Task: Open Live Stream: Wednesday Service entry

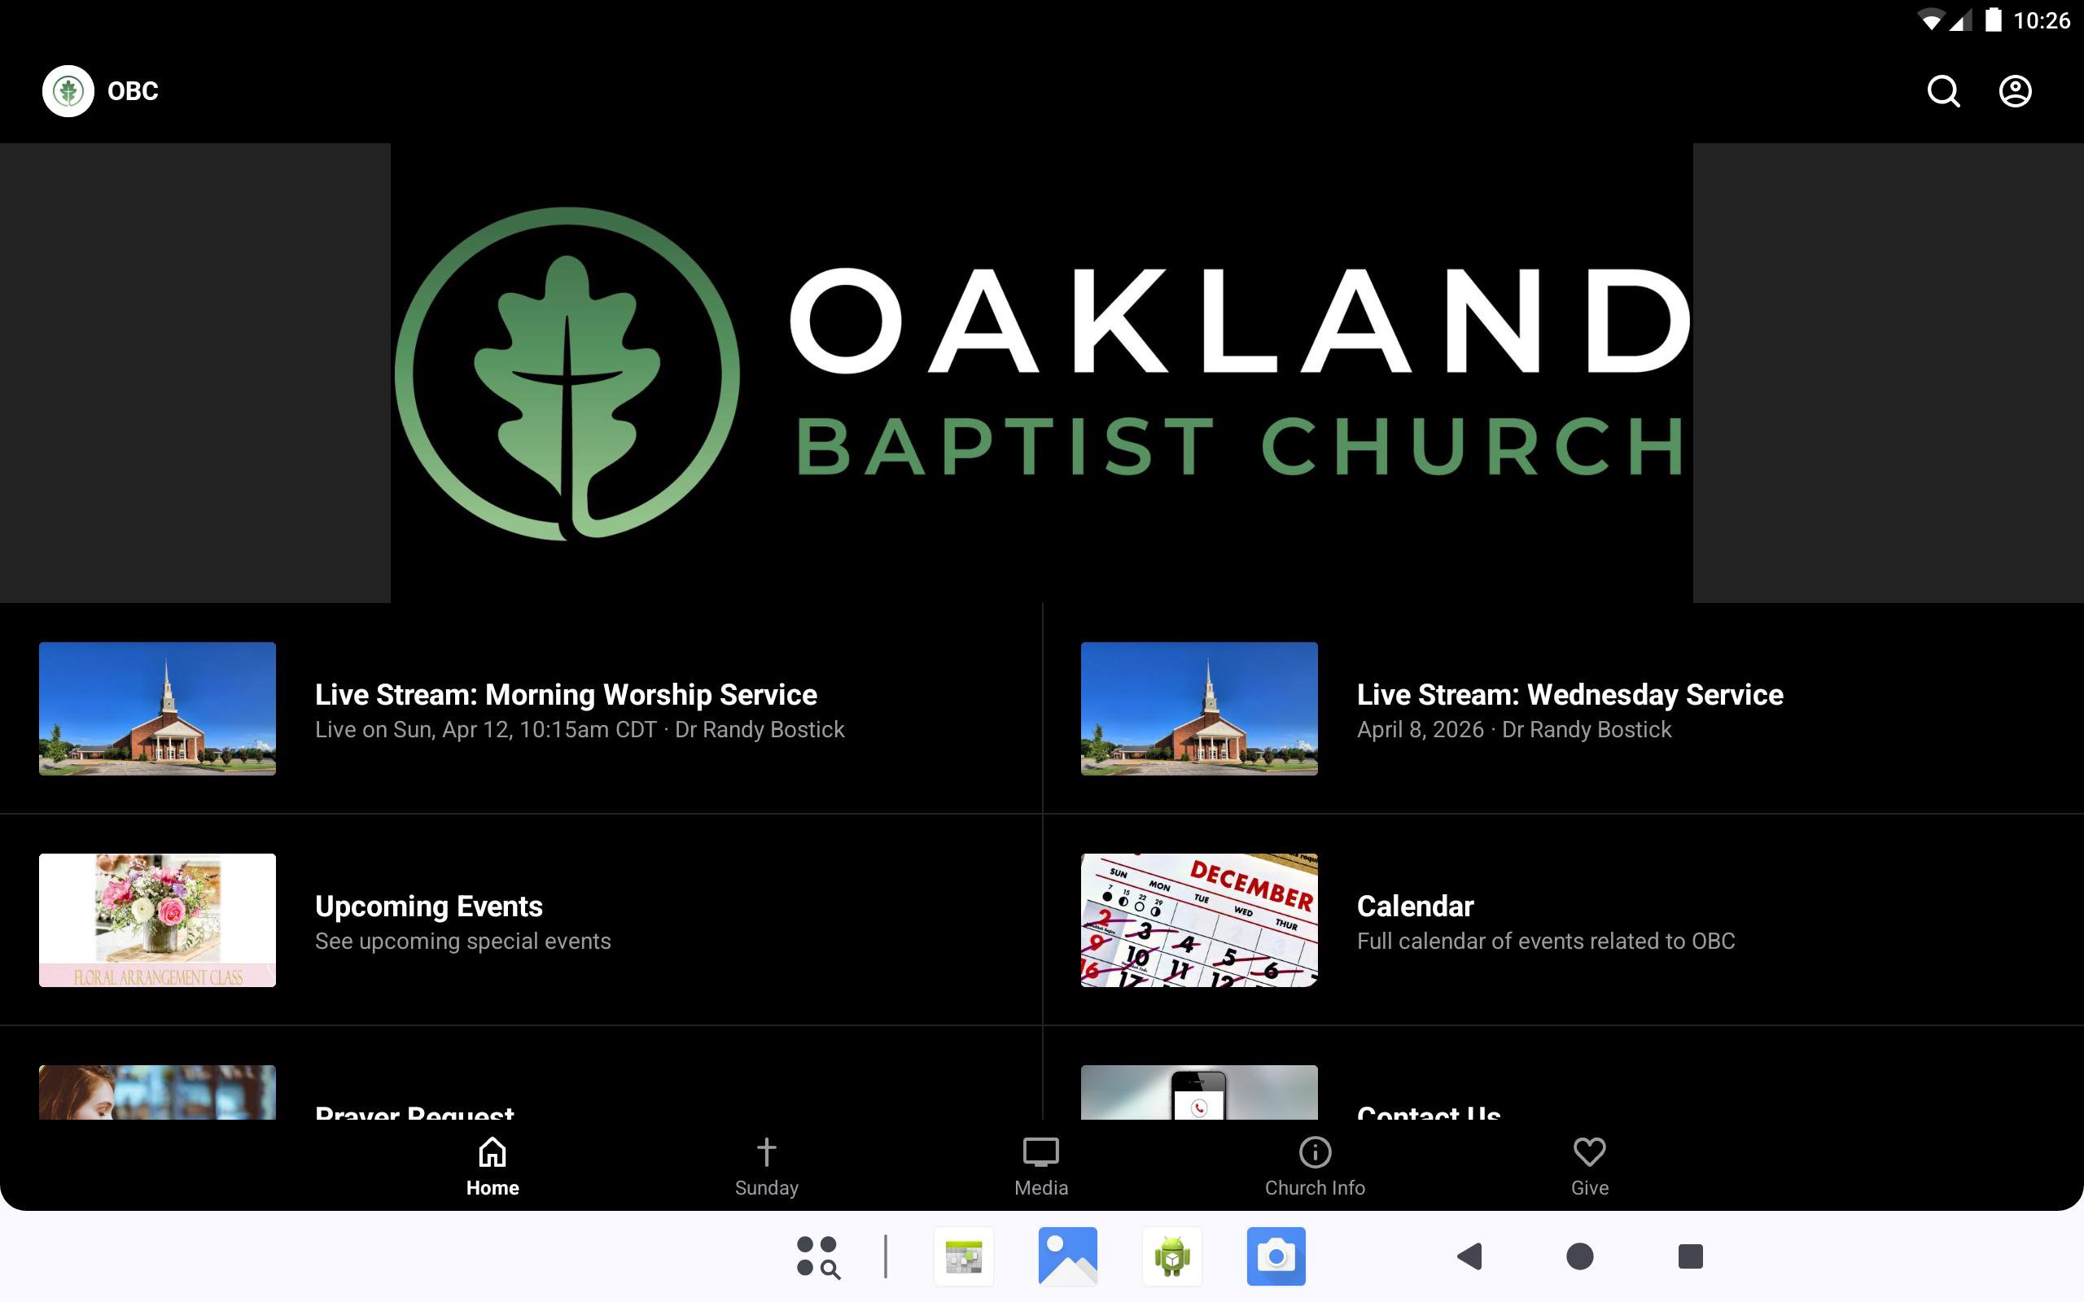Action: click(x=1568, y=710)
